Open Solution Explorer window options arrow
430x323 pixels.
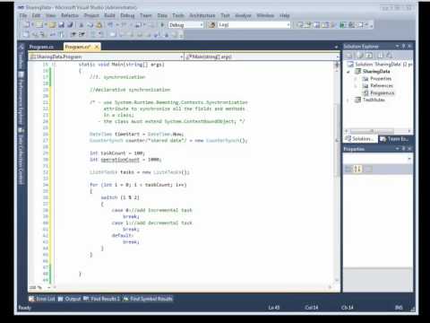tap(398, 46)
